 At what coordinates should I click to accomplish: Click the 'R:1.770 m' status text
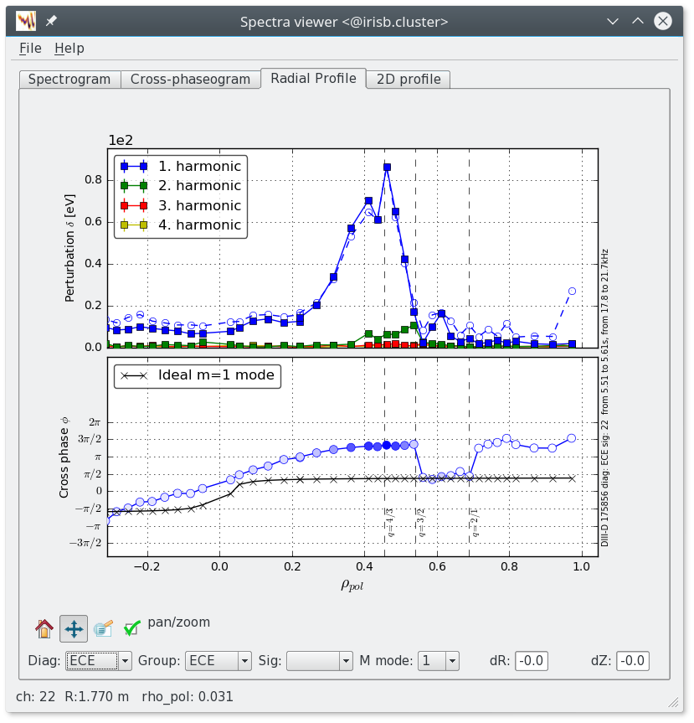pos(97,697)
